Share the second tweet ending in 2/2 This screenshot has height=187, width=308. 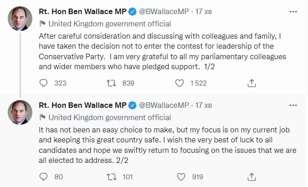pyautogui.click(x=251, y=176)
